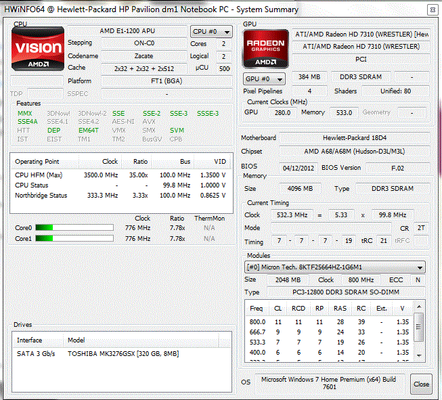
Task: Click the OS field Windows 7 Home Premium
Action: coord(329,383)
